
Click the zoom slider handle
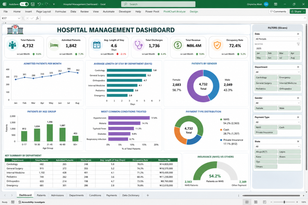coord(284,202)
